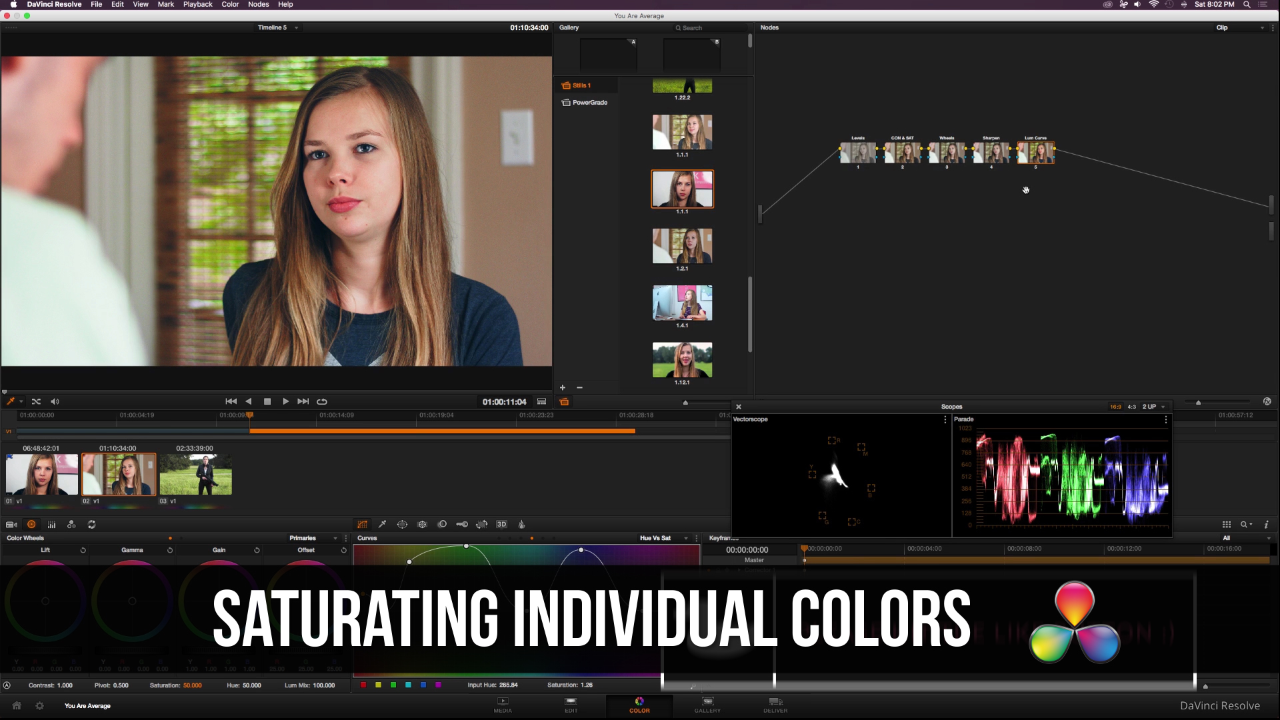Open the Clip dropdown in Nodes panel
Screen dimensions: 1280x720
point(1263,27)
